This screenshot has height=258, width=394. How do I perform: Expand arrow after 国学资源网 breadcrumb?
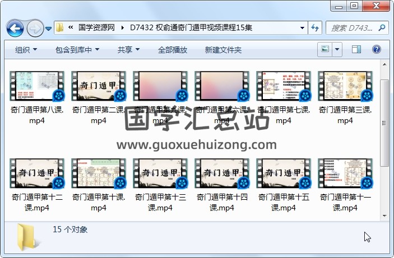click(123, 27)
